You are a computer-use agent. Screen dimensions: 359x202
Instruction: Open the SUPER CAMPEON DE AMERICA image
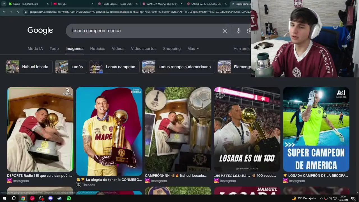(x=316, y=129)
